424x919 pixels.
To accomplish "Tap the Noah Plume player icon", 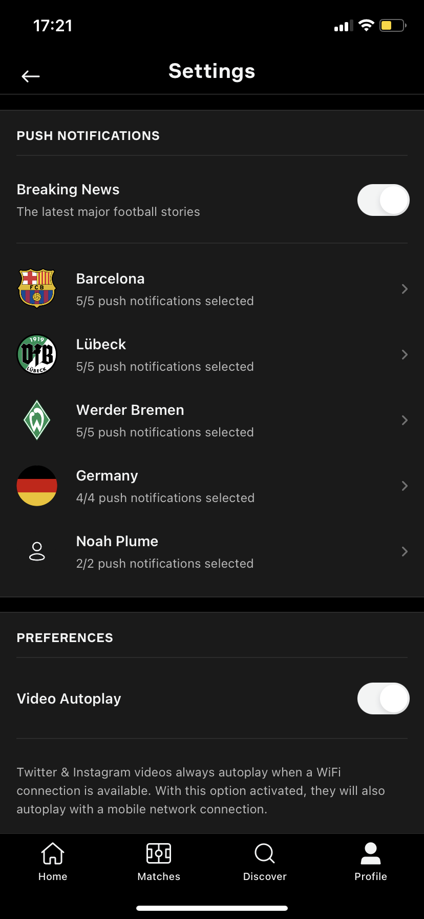I will coord(37,551).
